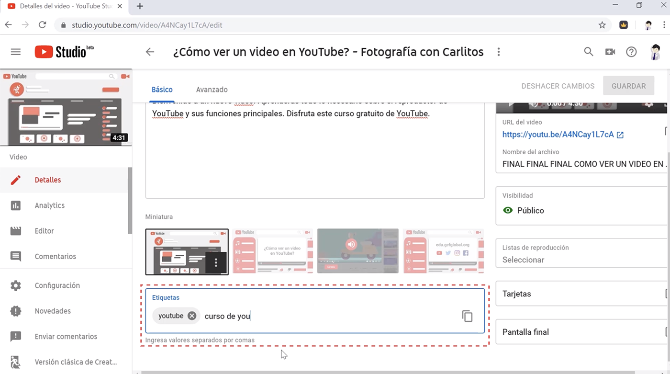Remove the youtube tag chip
This screenshot has width=670, height=374.
pos(192,316)
